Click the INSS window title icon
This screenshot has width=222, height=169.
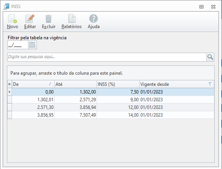coord(7,7)
